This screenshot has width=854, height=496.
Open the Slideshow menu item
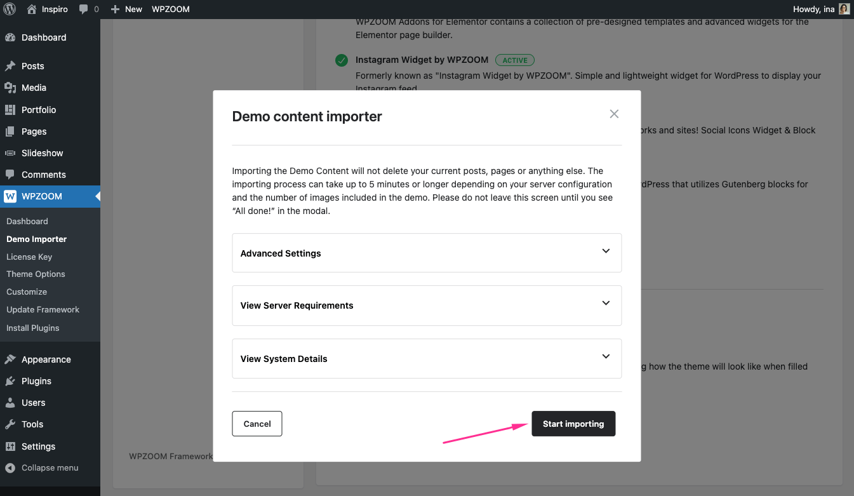(43, 153)
